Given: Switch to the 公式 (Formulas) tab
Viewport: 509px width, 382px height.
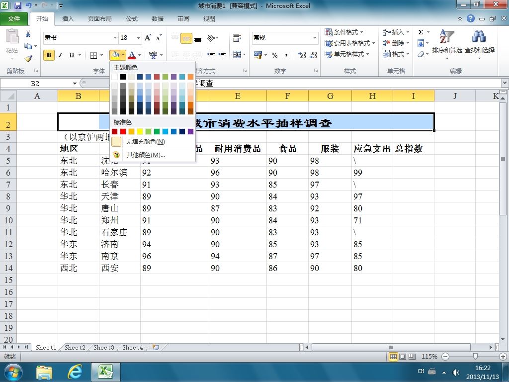Looking at the screenshot, I should tap(131, 19).
